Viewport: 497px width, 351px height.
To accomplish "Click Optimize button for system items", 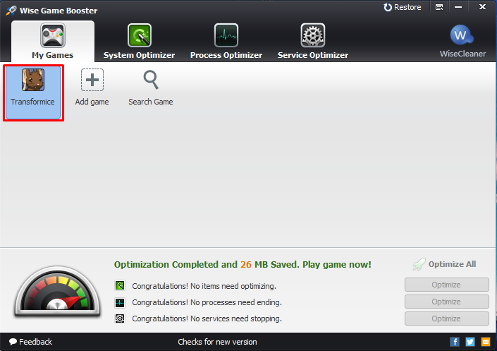I will click(x=446, y=285).
